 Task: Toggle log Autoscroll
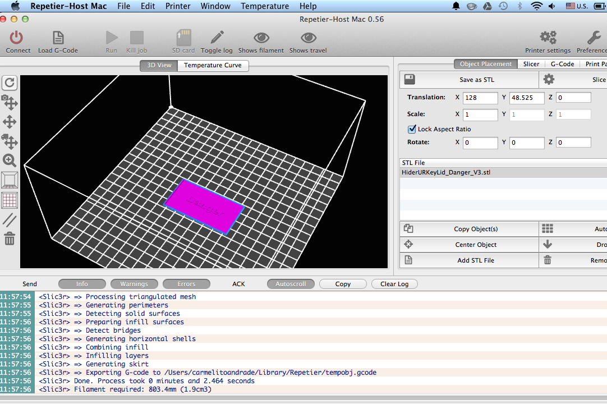[291, 284]
